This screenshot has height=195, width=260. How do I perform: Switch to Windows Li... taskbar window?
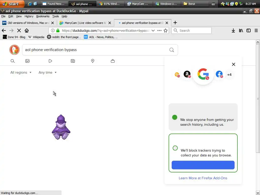167,4
